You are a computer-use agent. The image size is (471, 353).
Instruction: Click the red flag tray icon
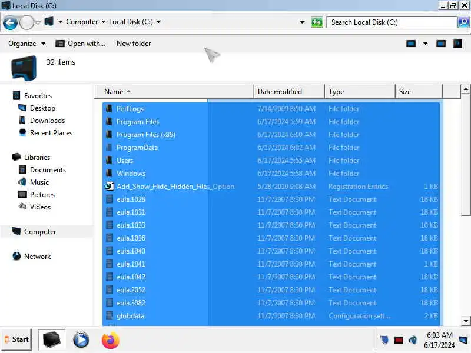pos(399,340)
